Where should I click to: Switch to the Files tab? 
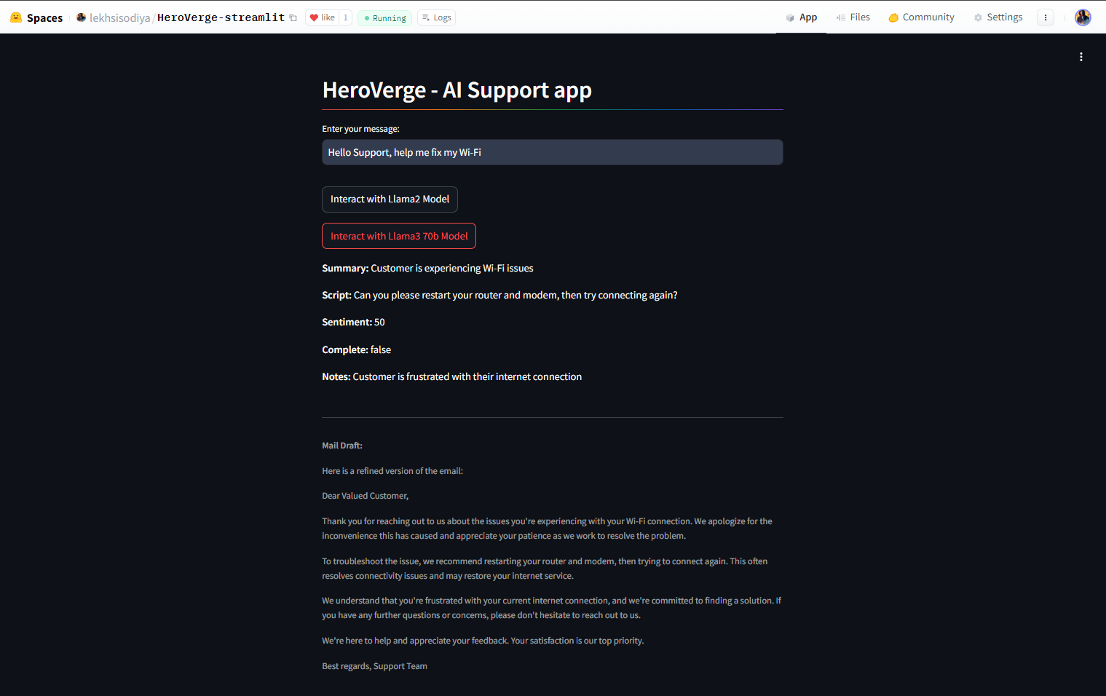[853, 17]
